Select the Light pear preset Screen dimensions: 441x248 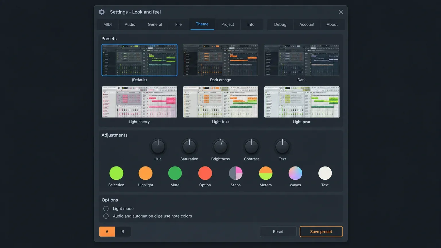pos(302,102)
